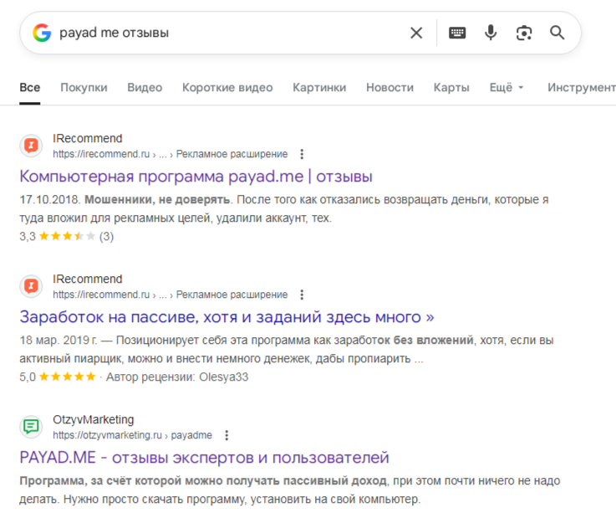Open the on-screen keyboard input tool

(x=457, y=33)
